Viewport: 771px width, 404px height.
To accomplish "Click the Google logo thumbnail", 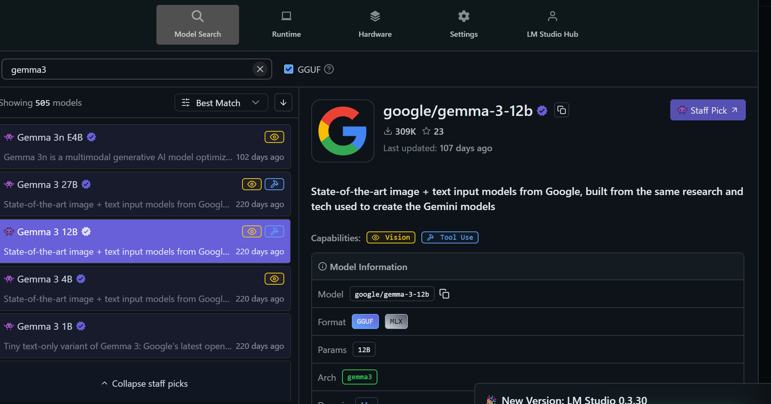I will 342,131.
